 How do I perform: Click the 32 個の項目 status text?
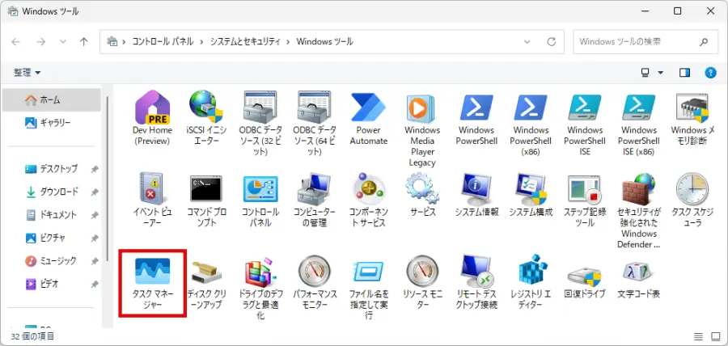[x=32, y=336]
